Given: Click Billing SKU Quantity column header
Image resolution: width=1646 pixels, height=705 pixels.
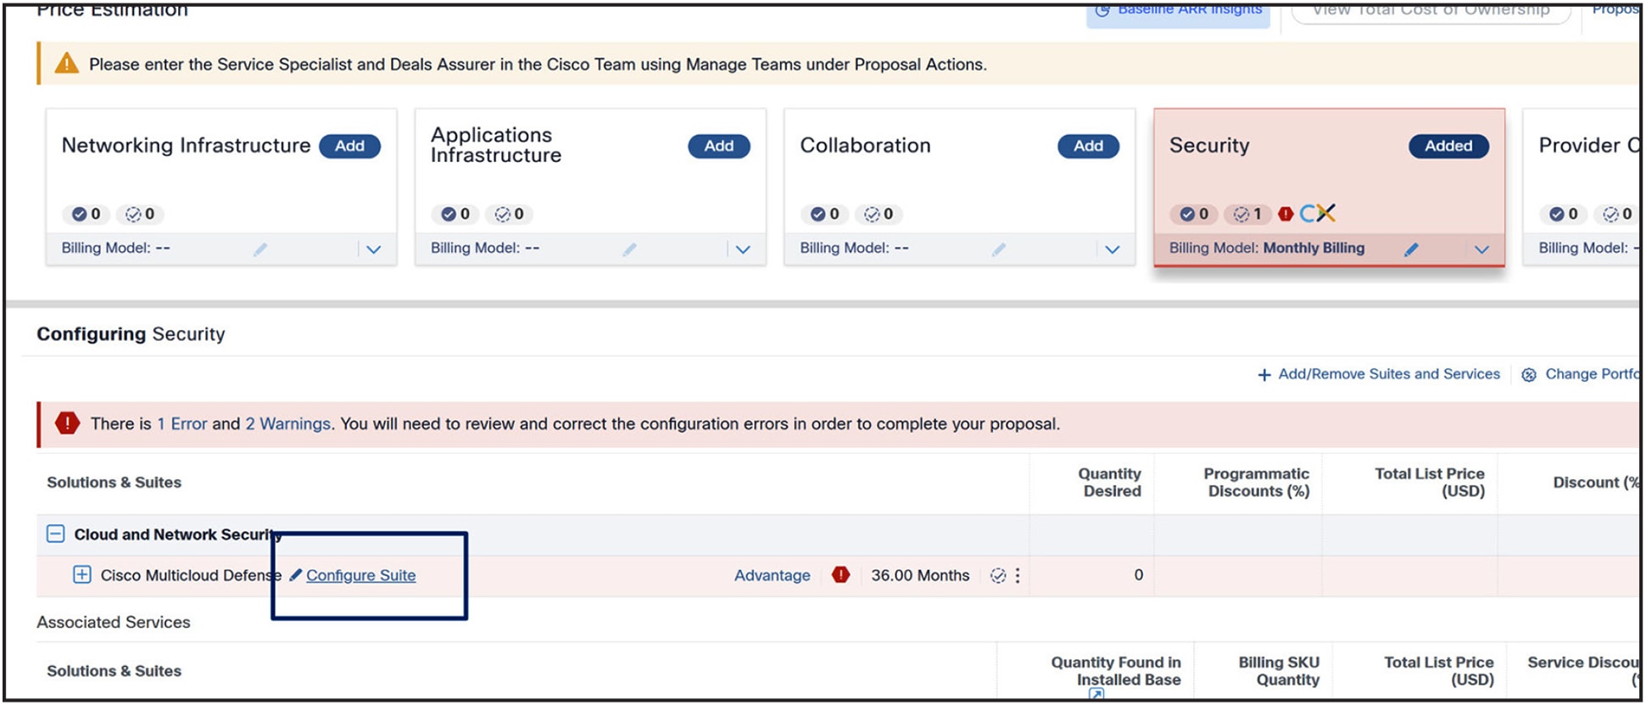Looking at the screenshot, I should (x=1280, y=670).
